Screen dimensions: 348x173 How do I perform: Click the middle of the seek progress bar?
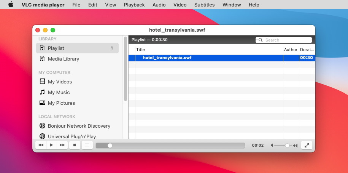coord(170,146)
